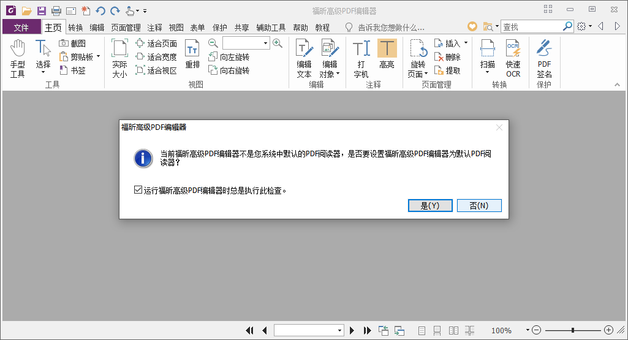628x340 pixels.
Task: Uncheck always perform this check checkbox
Action: pos(138,190)
